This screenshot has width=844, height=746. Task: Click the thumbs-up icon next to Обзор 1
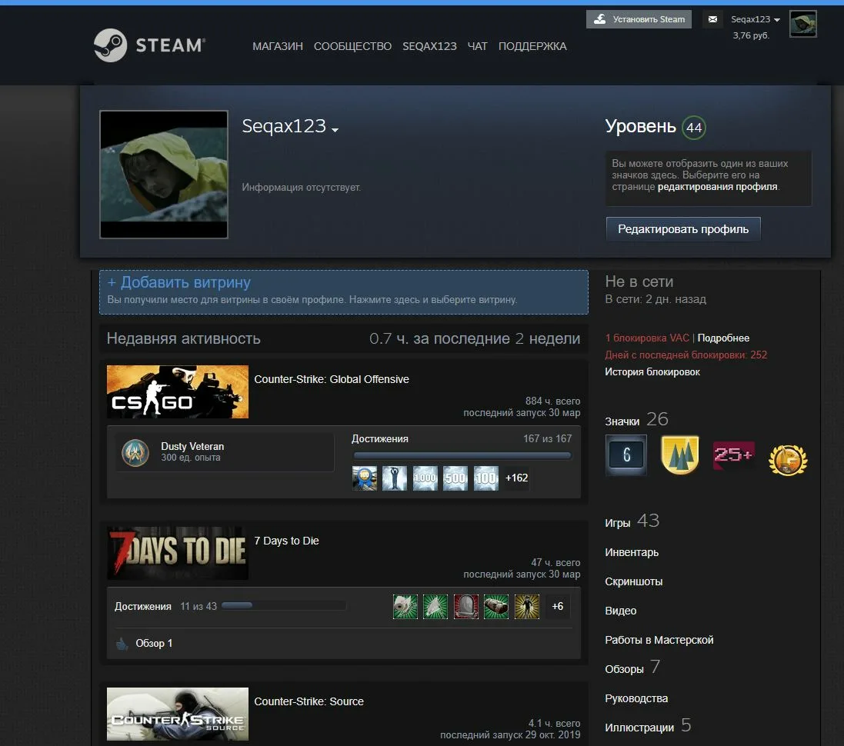coord(122,644)
